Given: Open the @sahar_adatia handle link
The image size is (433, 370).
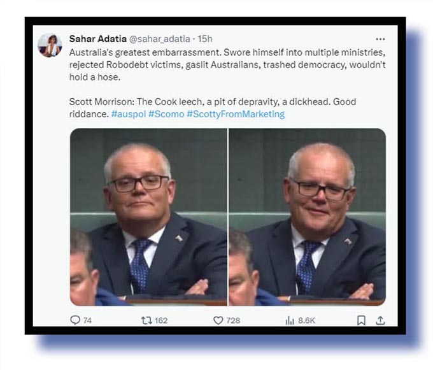Looking at the screenshot, I should coord(160,39).
